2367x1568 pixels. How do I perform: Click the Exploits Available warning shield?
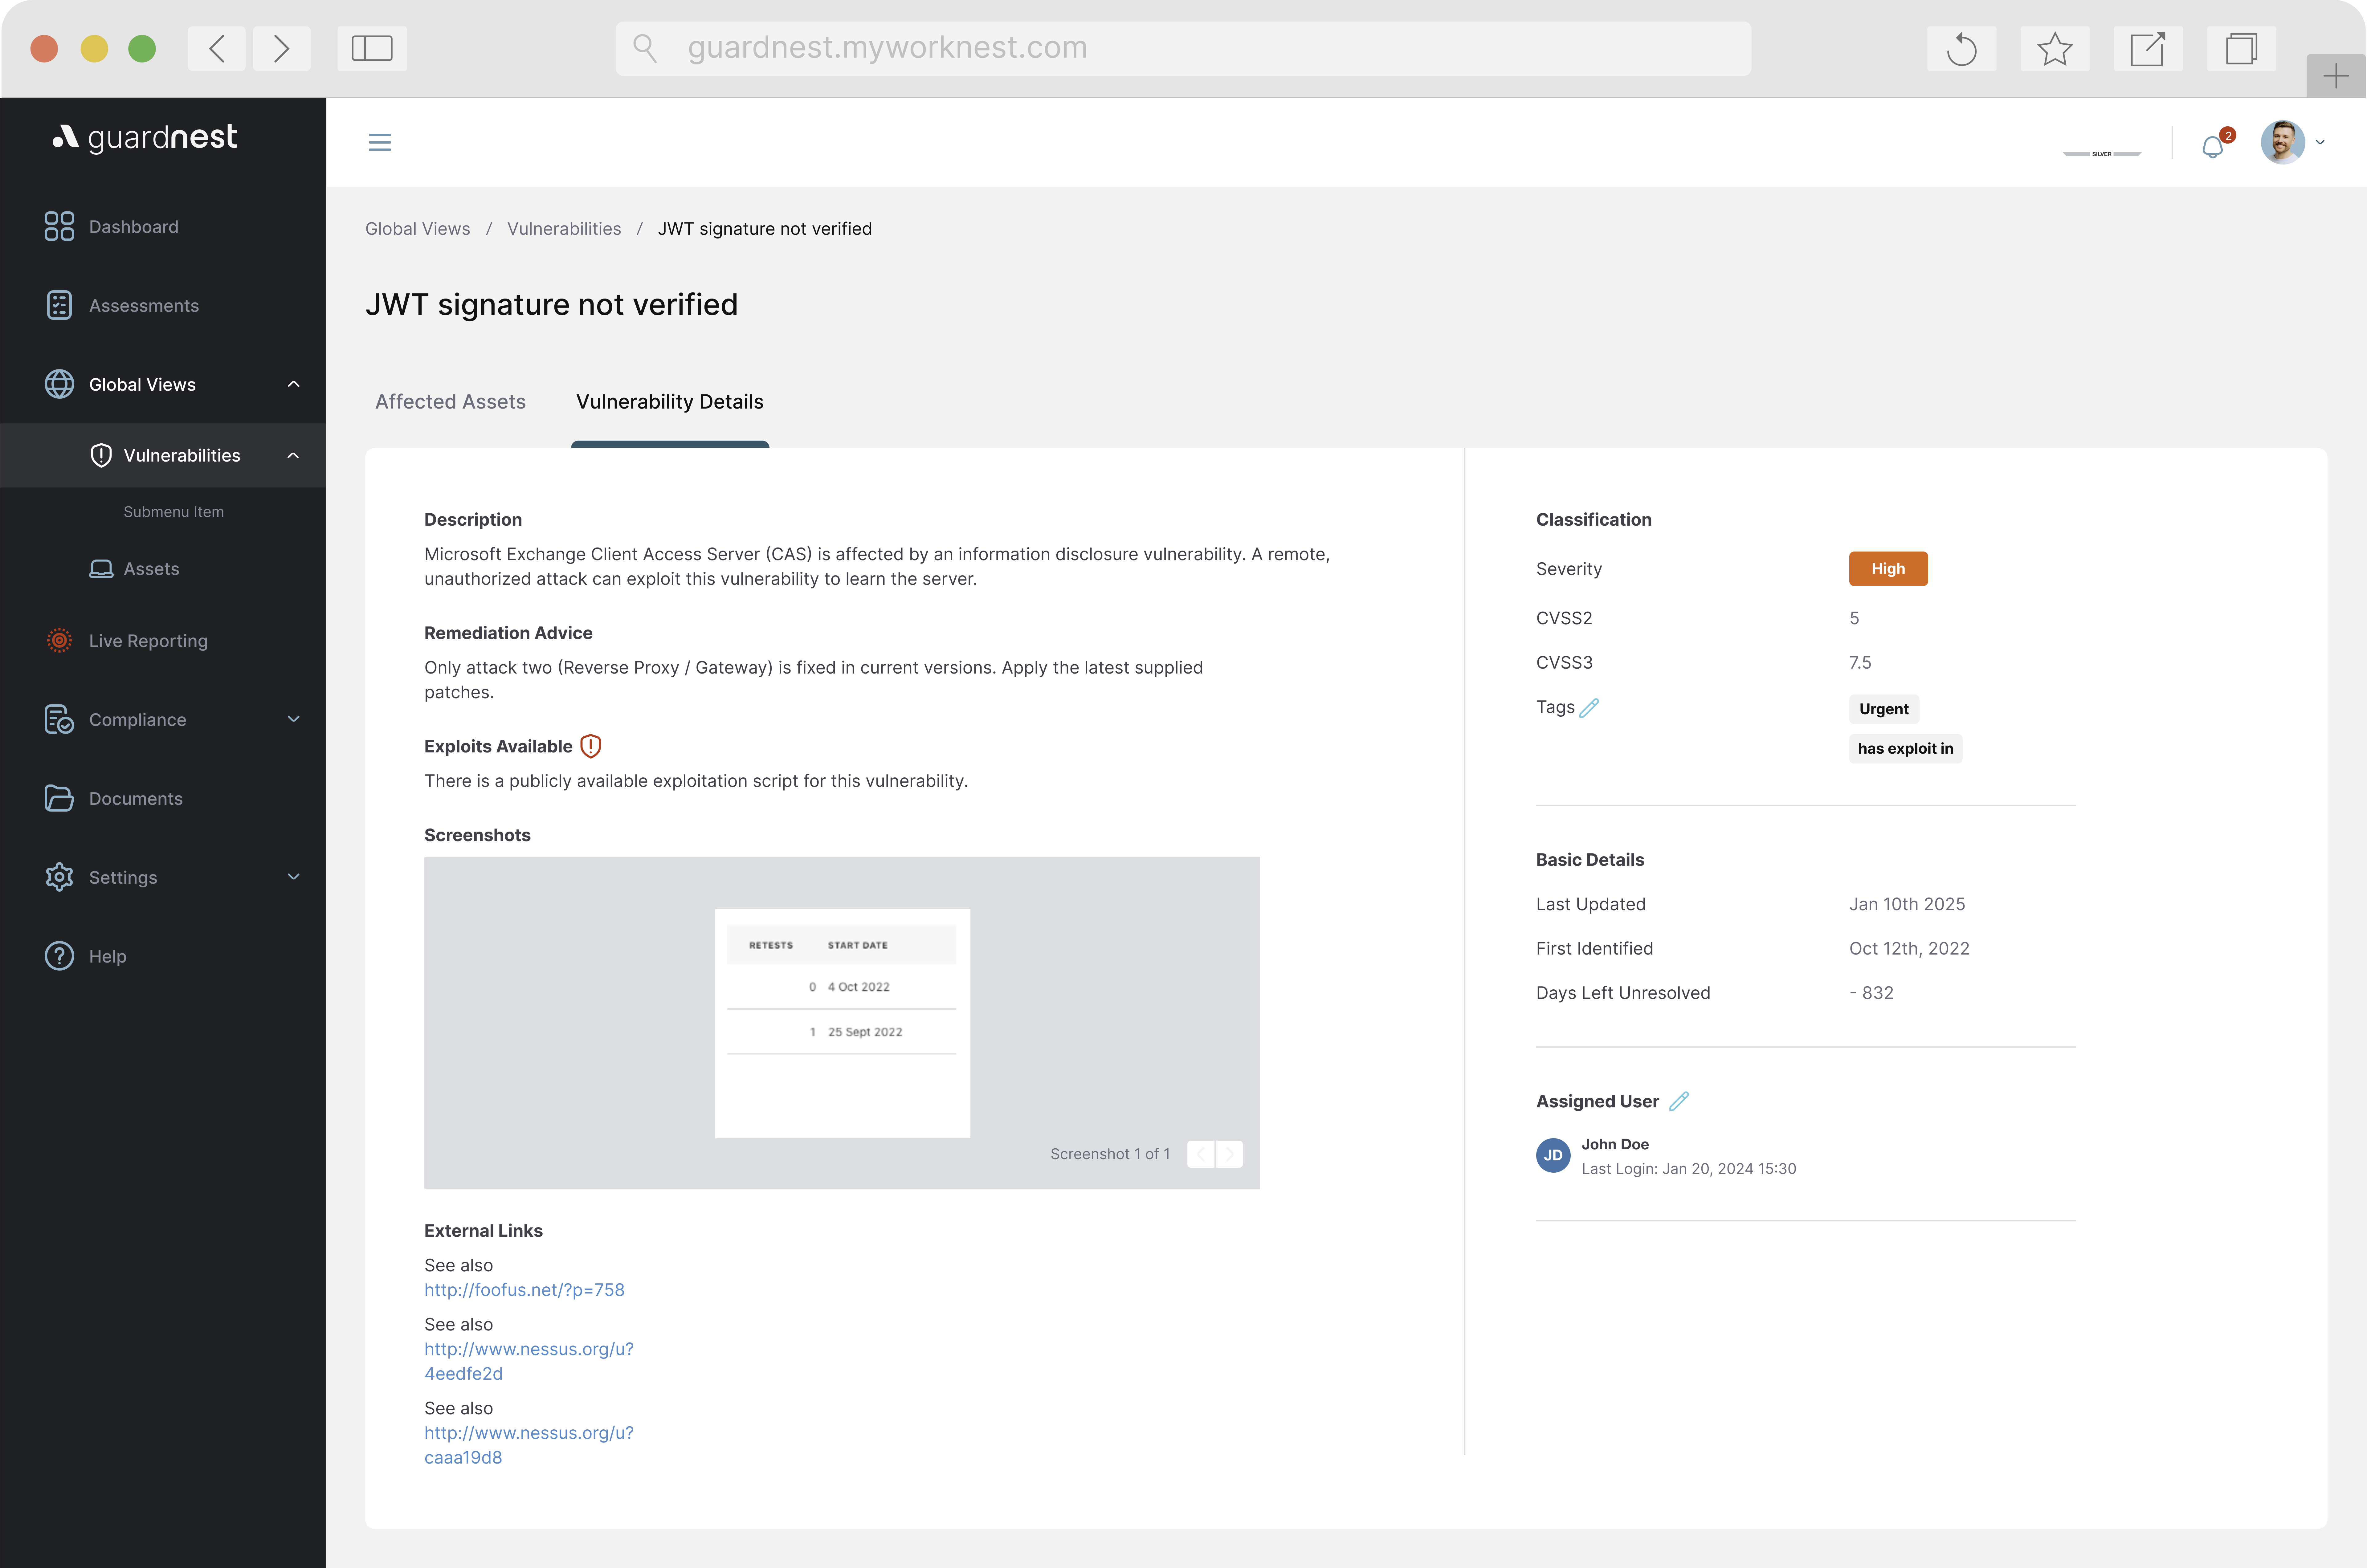(x=591, y=746)
